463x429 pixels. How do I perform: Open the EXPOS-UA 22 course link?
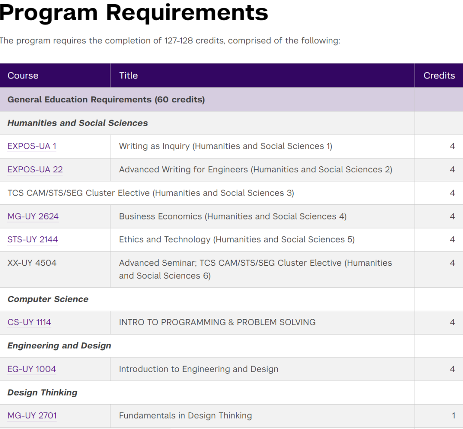point(35,169)
